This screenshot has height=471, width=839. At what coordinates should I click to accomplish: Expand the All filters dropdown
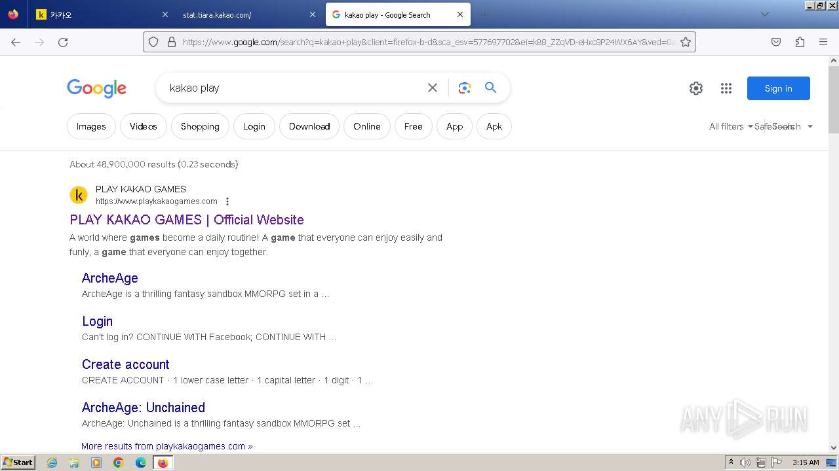coord(731,126)
